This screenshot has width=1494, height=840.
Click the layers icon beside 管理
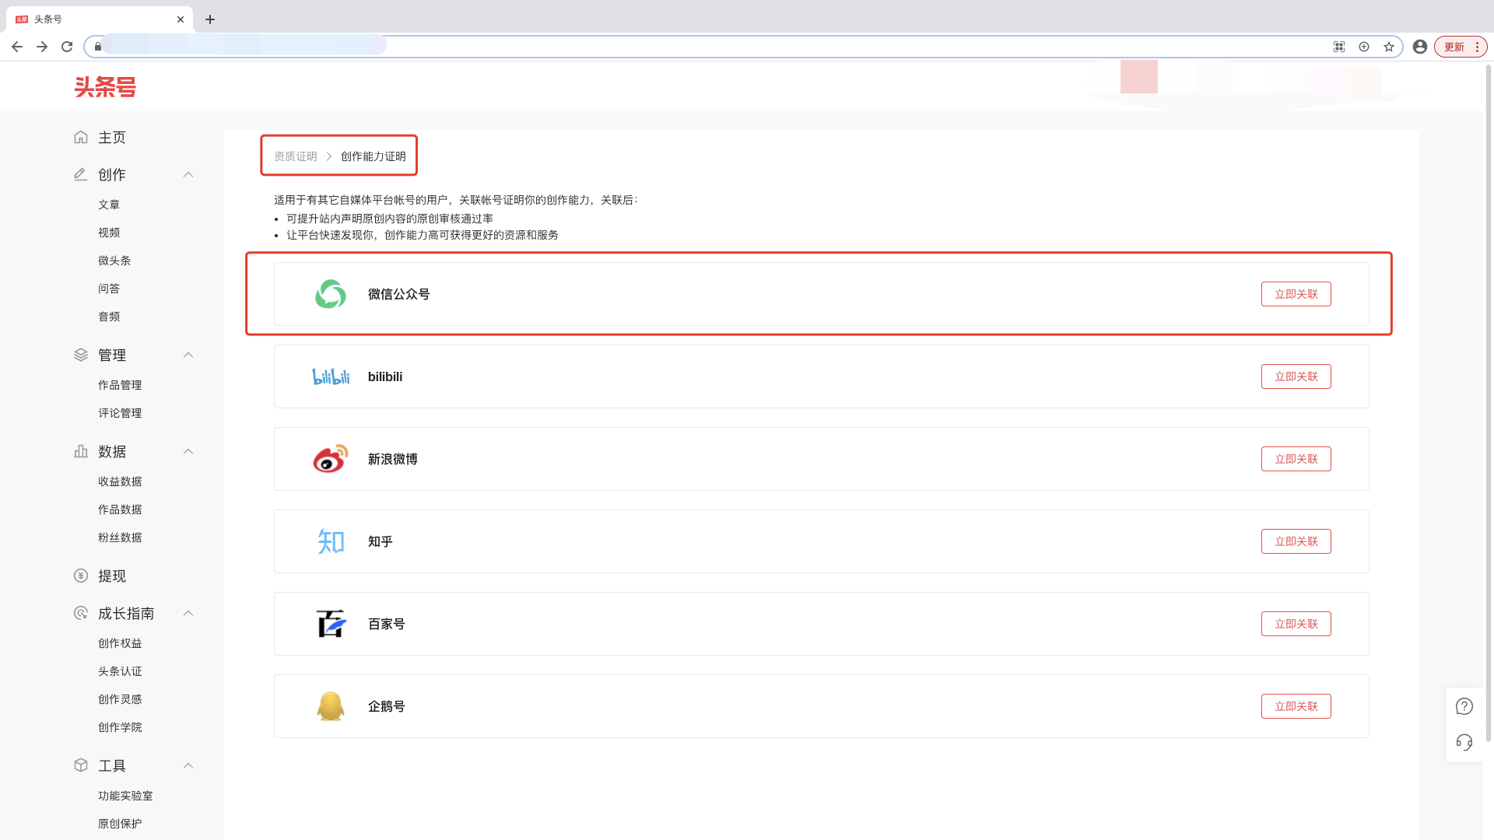(81, 355)
